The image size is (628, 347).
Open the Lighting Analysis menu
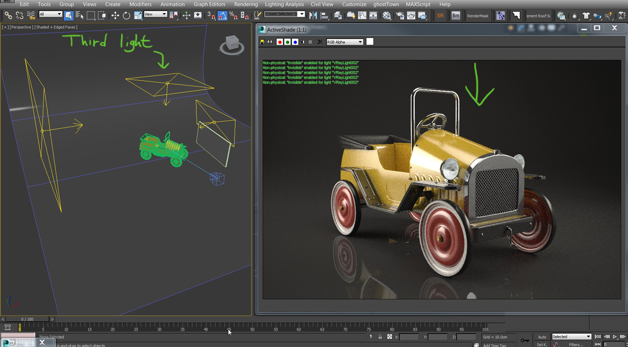click(x=286, y=4)
